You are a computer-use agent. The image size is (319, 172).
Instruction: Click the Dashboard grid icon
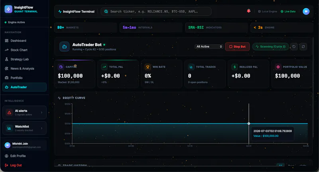[x=6, y=41]
